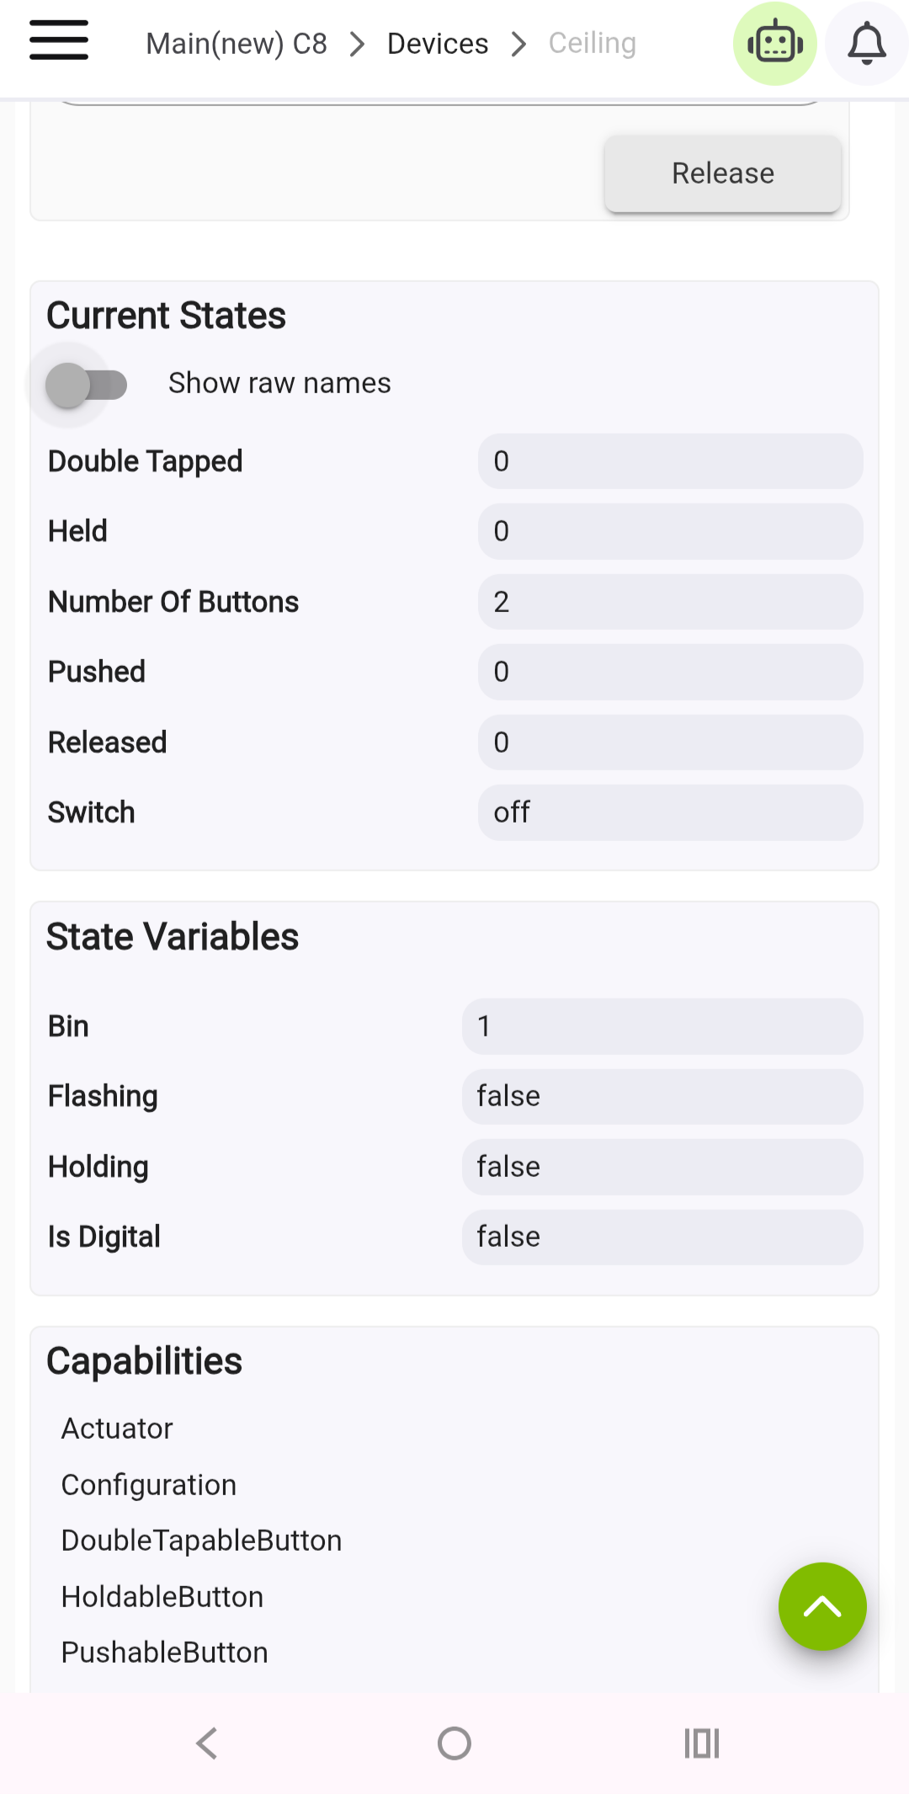Tap the green scroll-to-top arrow button

822,1606
